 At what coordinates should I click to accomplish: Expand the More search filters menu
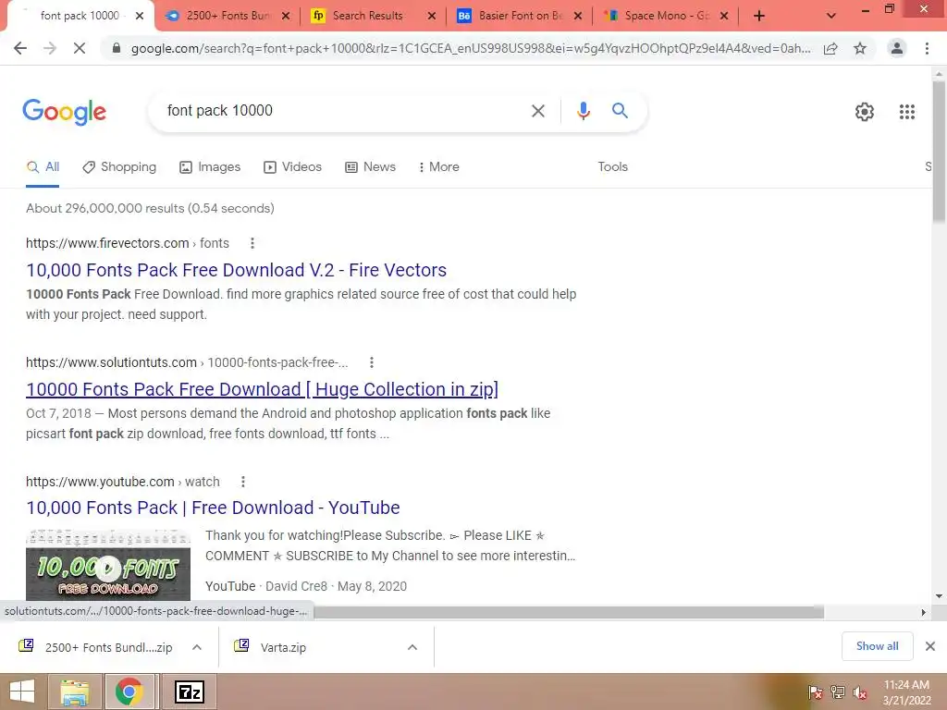point(439,167)
